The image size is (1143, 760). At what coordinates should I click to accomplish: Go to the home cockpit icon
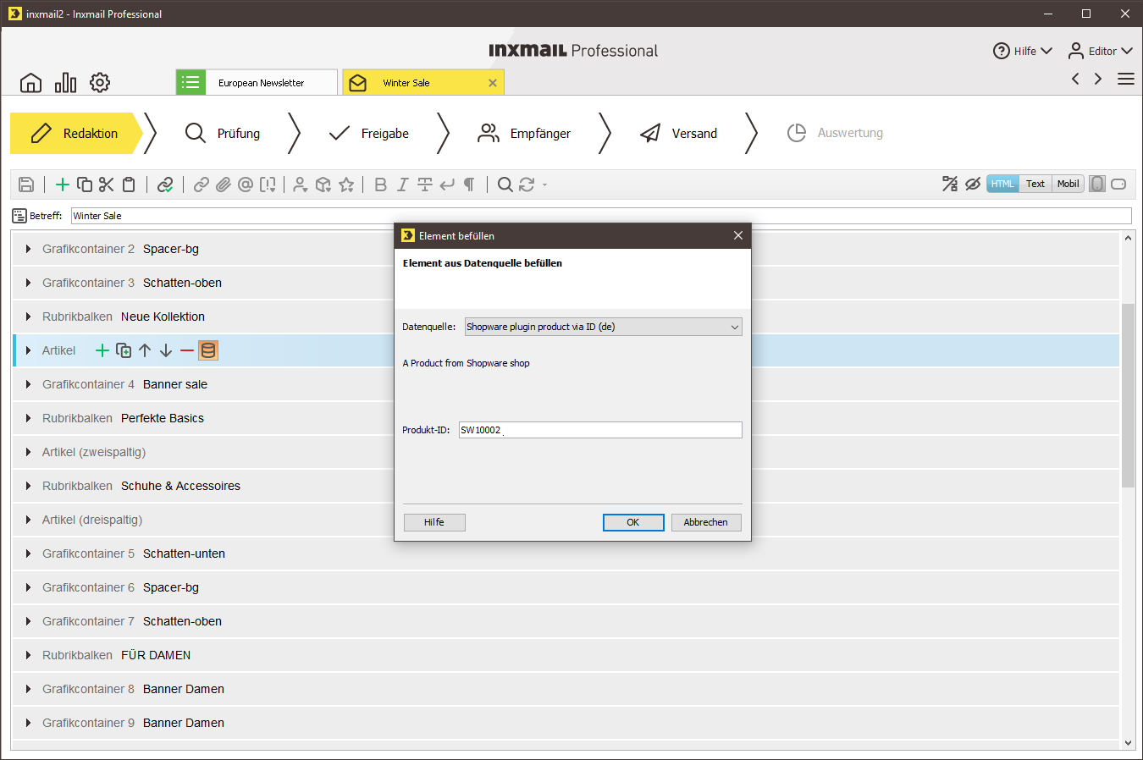click(x=30, y=83)
